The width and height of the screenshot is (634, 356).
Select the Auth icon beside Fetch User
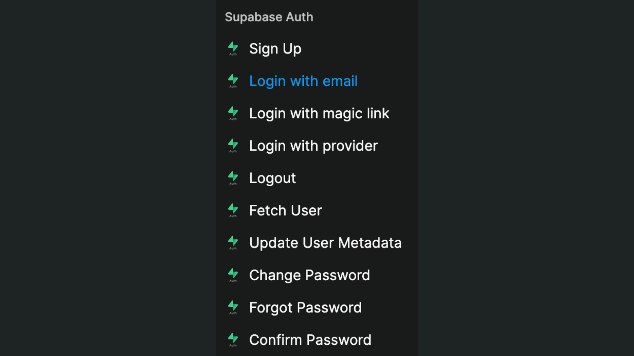point(233,210)
